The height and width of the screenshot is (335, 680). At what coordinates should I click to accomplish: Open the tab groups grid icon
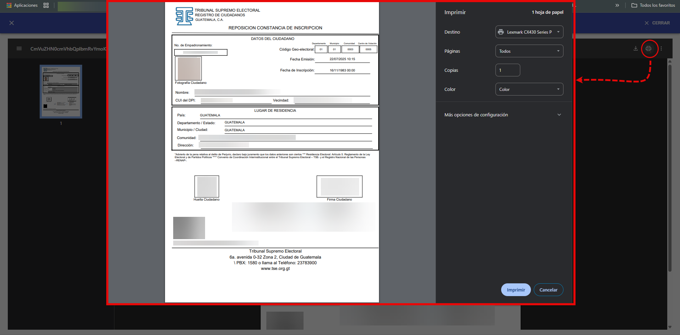[x=46, y=5]
